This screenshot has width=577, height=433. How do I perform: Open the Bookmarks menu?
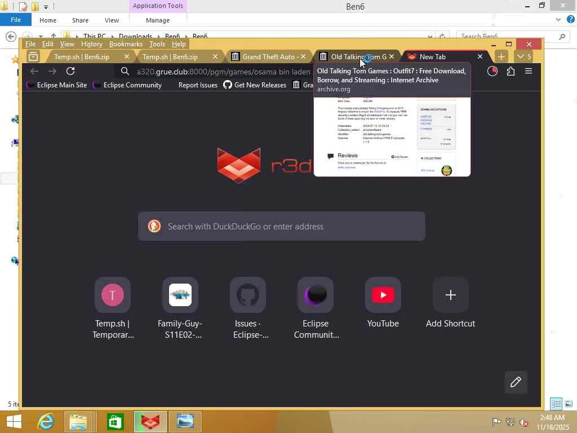pos(126,44)
